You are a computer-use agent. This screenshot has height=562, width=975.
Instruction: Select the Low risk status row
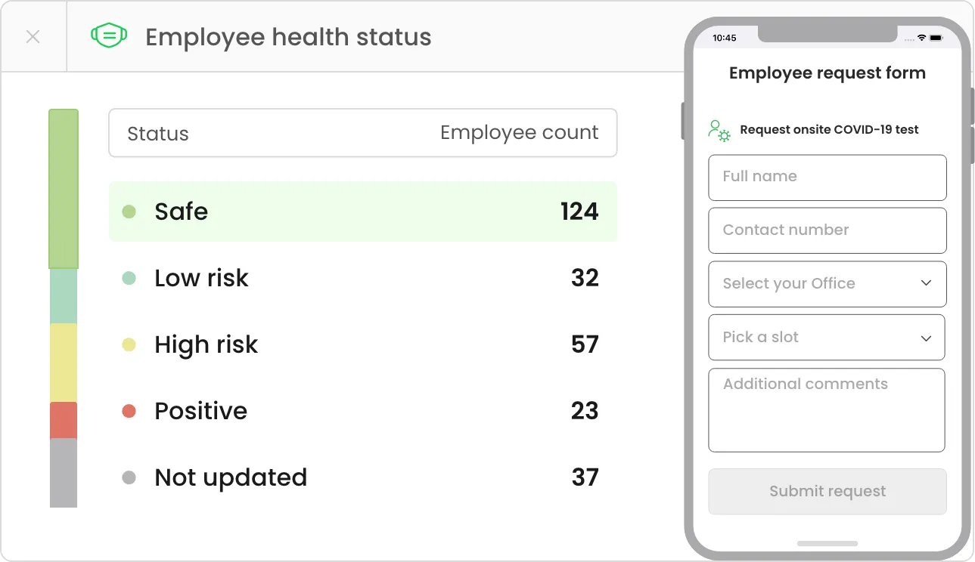tap(363, 278)
